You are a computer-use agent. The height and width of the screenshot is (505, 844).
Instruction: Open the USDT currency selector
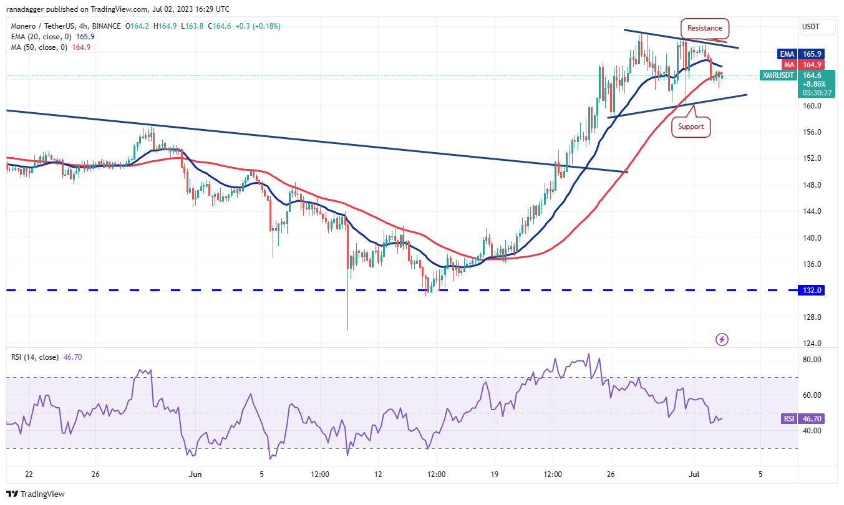811,27
